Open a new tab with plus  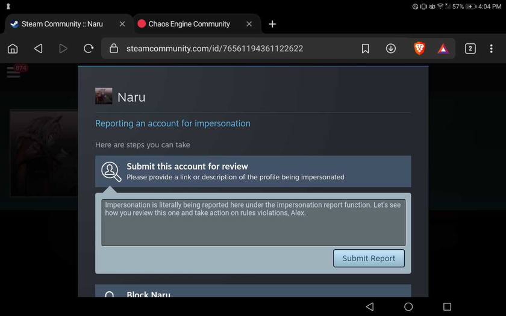coord(272,24)
